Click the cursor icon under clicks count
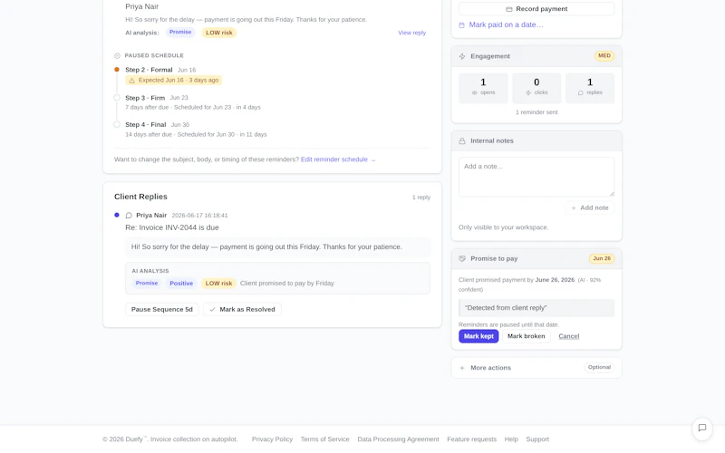Viewport: 725px width, 453px height. point(528,93)
